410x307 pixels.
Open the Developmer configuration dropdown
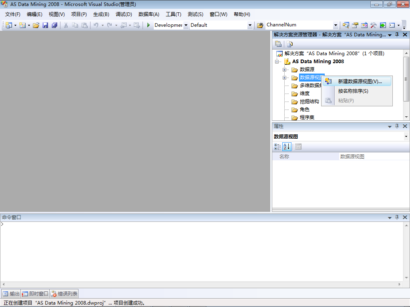pyautogui.click(x=186, y=25)
